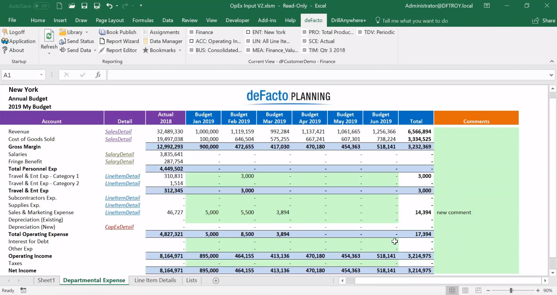
Task: Click the Assignments icon
Action: [145, 32]
